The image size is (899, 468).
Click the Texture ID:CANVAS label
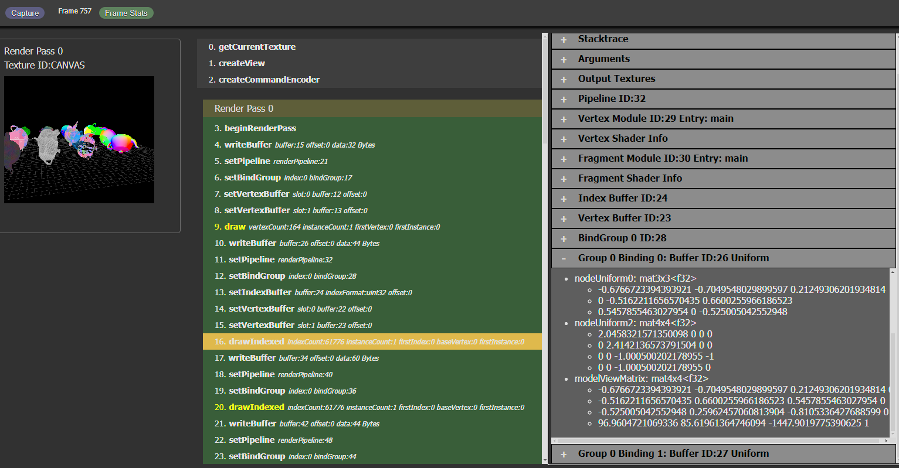pyautogui.click(x=45, y=65)
